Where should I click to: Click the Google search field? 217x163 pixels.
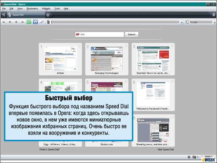201,22
